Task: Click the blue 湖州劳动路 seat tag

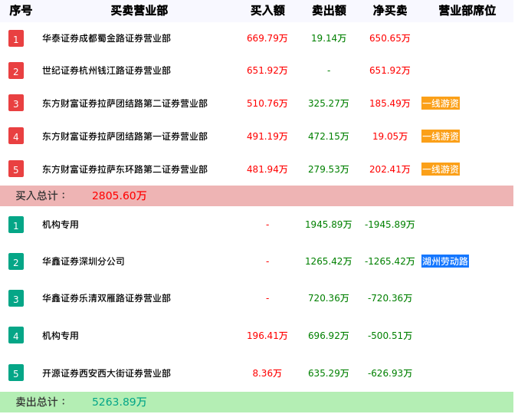Action: click(x=445, y=261)
